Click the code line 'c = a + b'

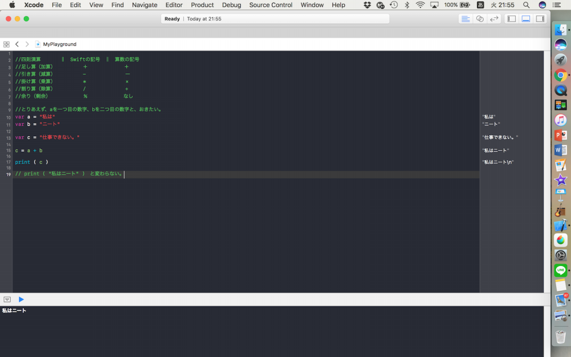pyautogui.click(x=29, y=151)
